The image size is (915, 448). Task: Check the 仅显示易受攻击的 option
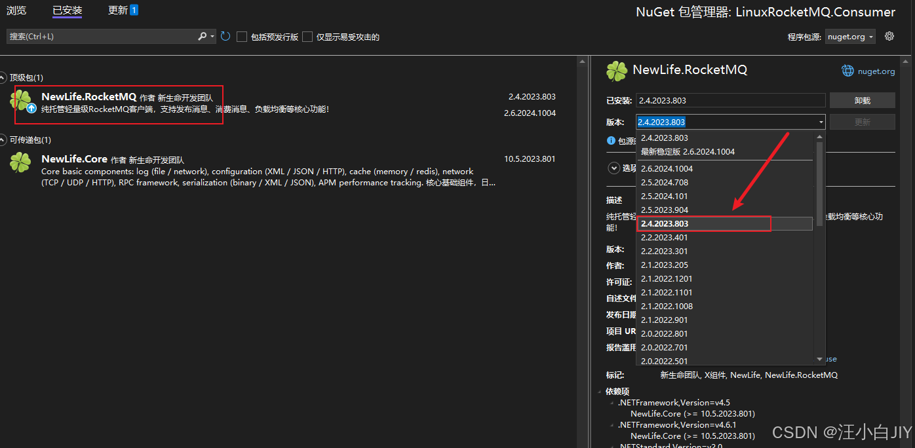point(307,37)
